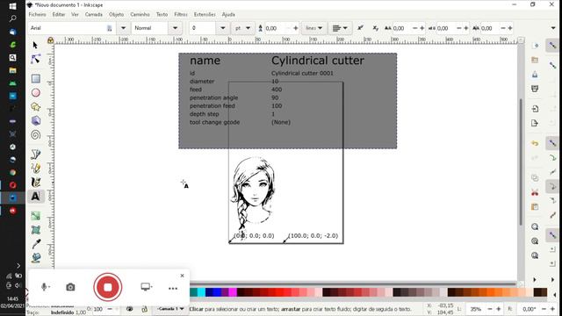
Task: Click the Undo arrow icon
Action: (x=535, y=143)
